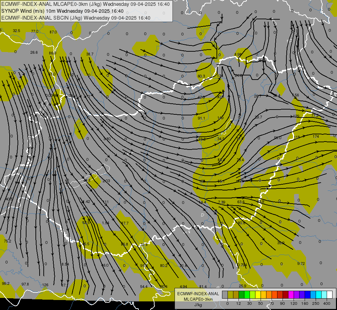
Task: Click the legend scale number '160'
Action: click(305, 303)
